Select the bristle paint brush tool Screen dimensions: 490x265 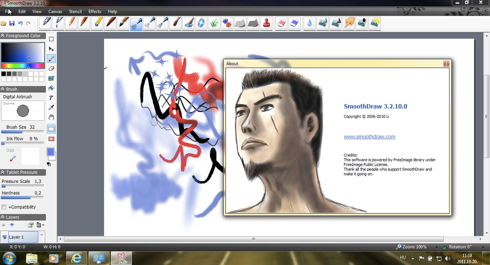pyautogui.click(x=176, y=23)
